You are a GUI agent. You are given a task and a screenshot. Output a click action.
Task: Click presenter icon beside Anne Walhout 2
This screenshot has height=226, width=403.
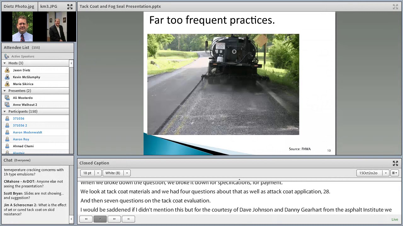[x=7, y=105]
